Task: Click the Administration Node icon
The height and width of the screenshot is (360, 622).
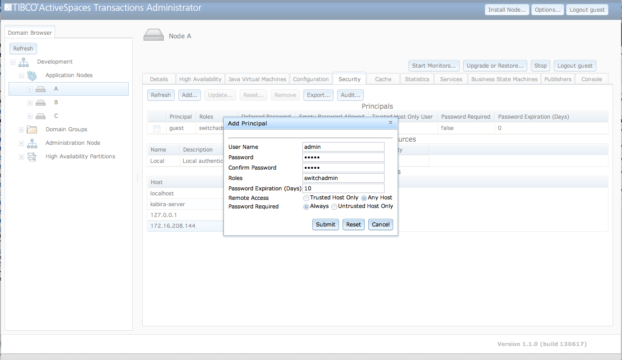Action: [x=32, y=143]
